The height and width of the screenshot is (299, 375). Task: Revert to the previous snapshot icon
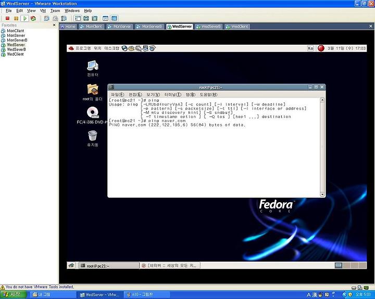pos(55,18)
